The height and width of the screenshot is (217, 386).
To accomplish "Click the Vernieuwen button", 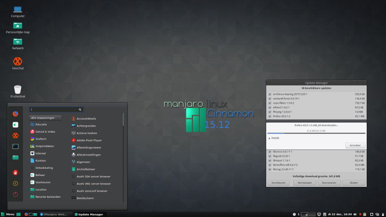I will 305,183.
